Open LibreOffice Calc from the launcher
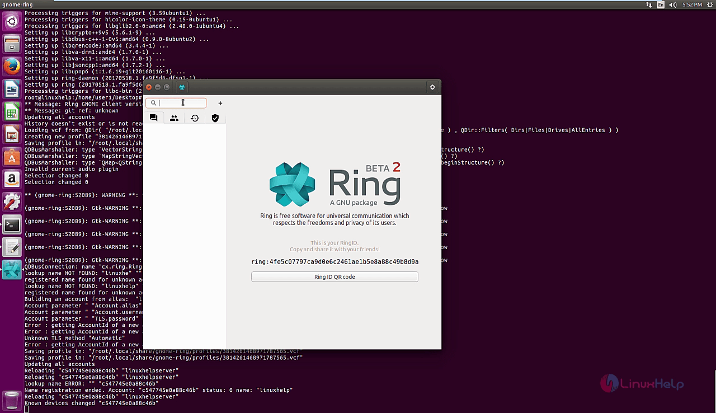The width and height of the screenshot is (716, 413). click(12, 111)
